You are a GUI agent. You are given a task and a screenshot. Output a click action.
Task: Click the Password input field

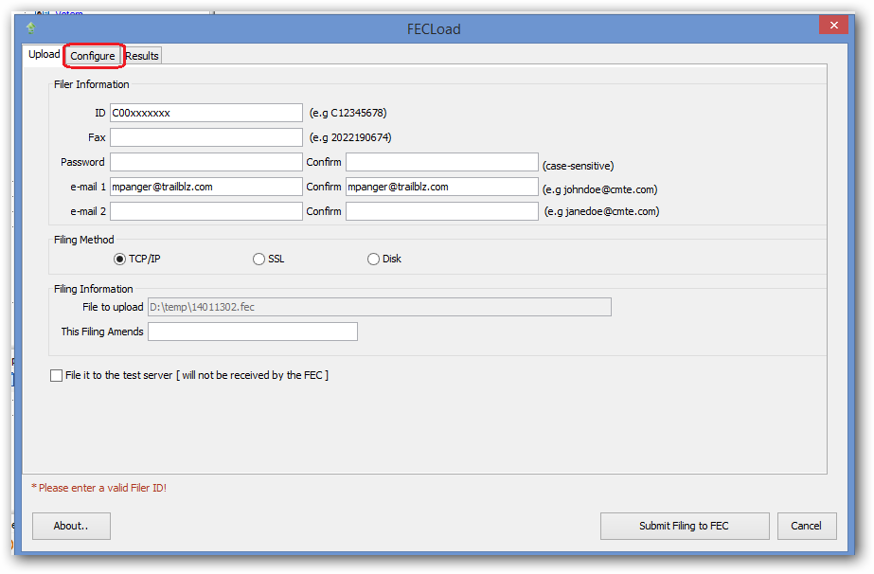point(205,162)
